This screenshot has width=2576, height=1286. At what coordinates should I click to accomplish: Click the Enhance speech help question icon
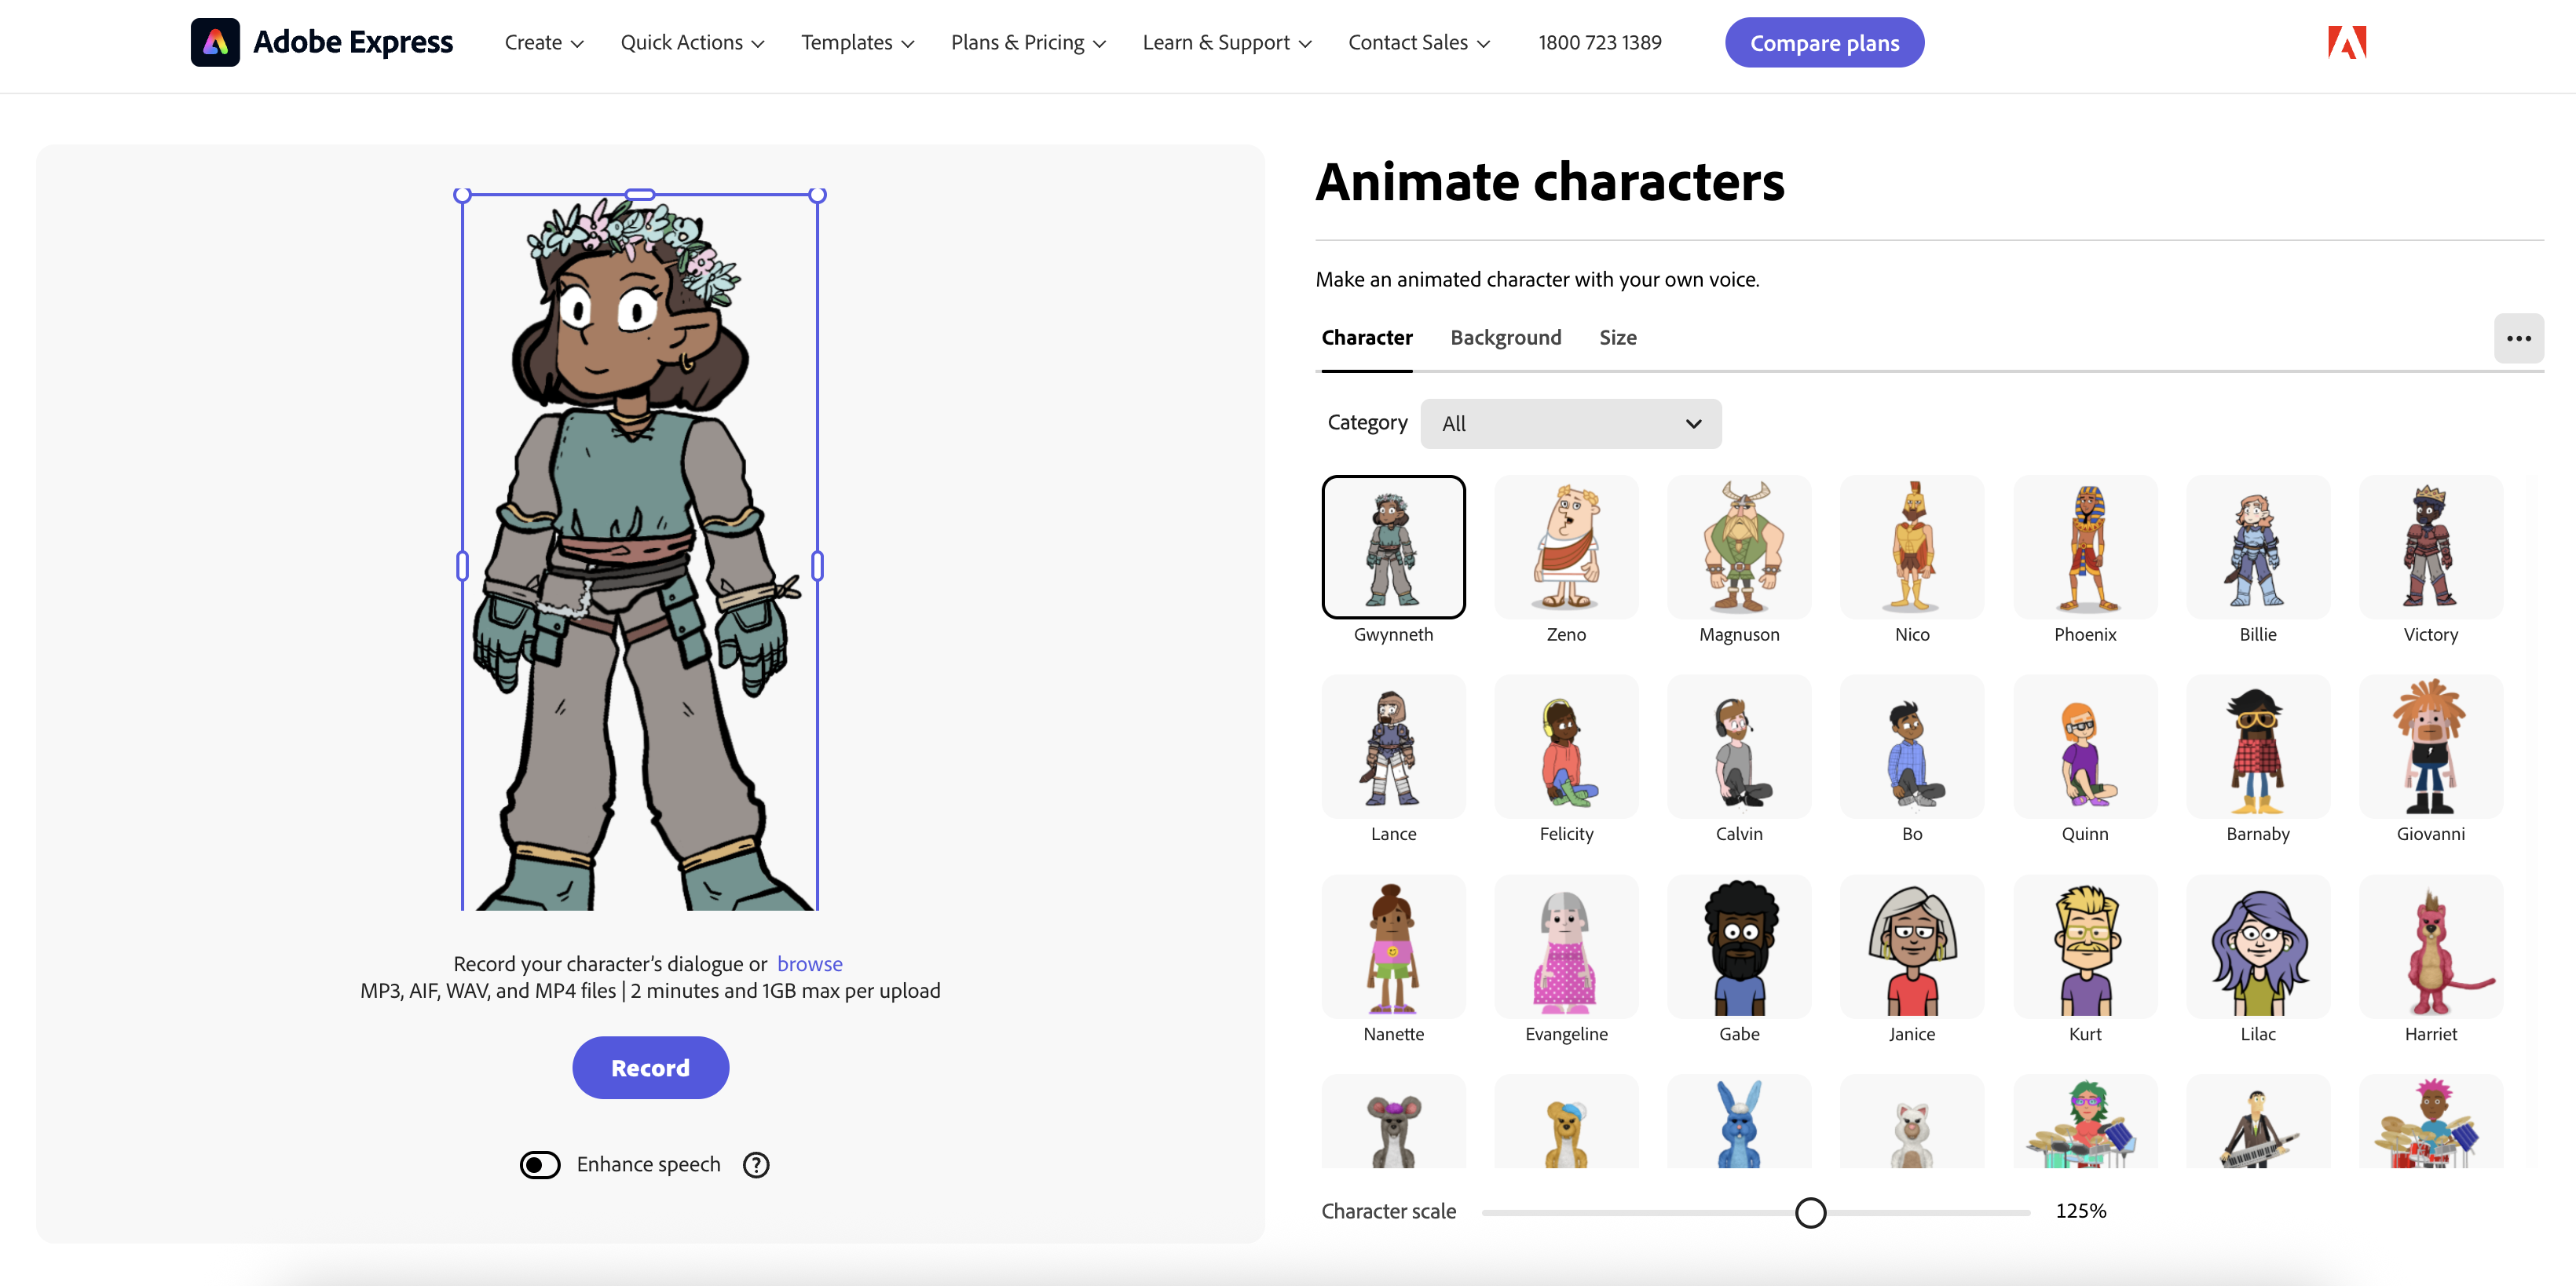(x=756, y=1165)
